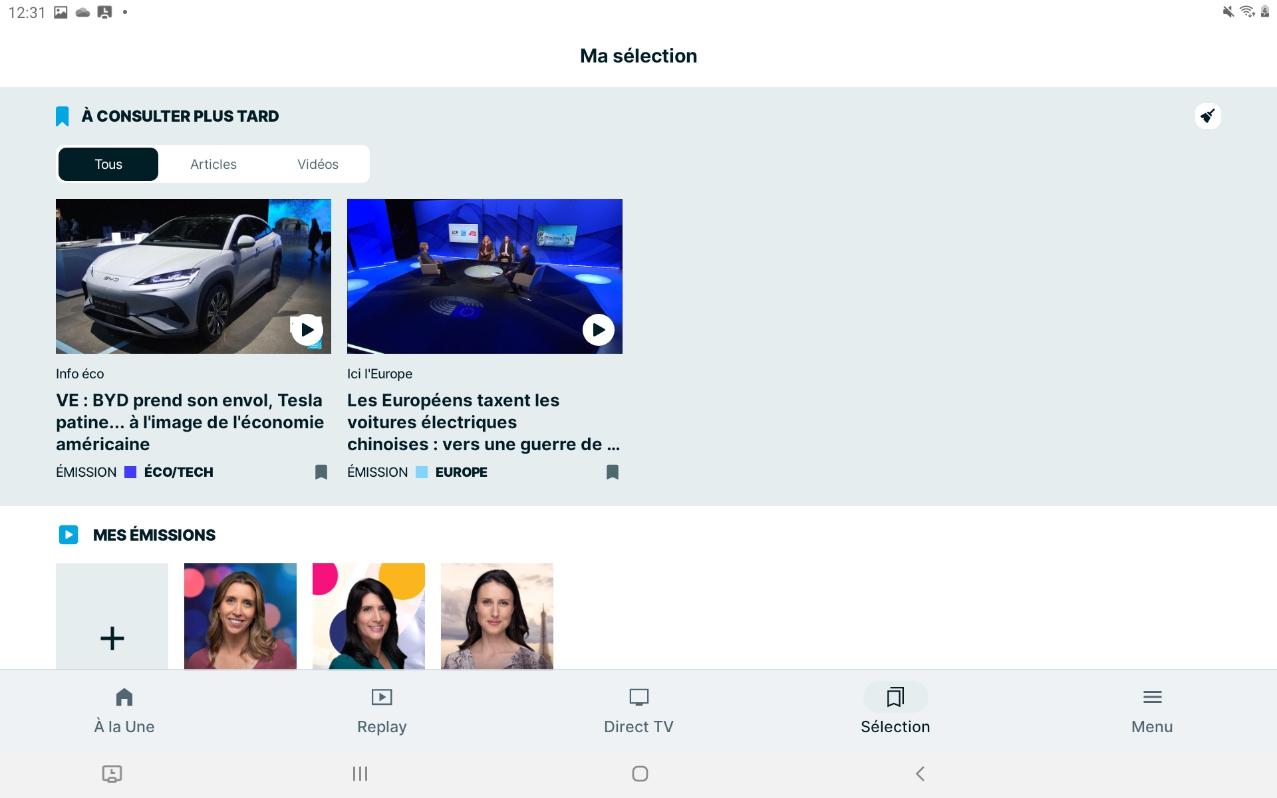Tap the screen capture icon in the navigation bar
1277x798 pixels.
112,773
